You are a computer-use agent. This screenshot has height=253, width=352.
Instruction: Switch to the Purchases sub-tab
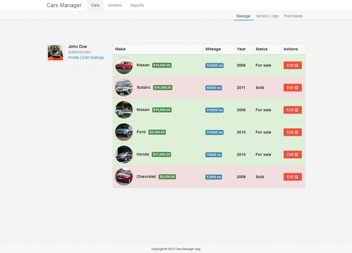(293, 16)
